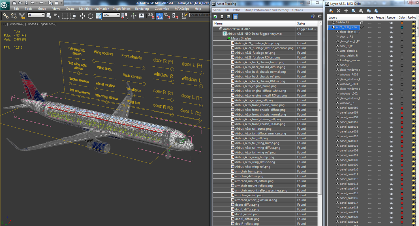Click Freeze/Unfreeze All Layers icon
The image size is (419, 226).
tap(376, 11)
